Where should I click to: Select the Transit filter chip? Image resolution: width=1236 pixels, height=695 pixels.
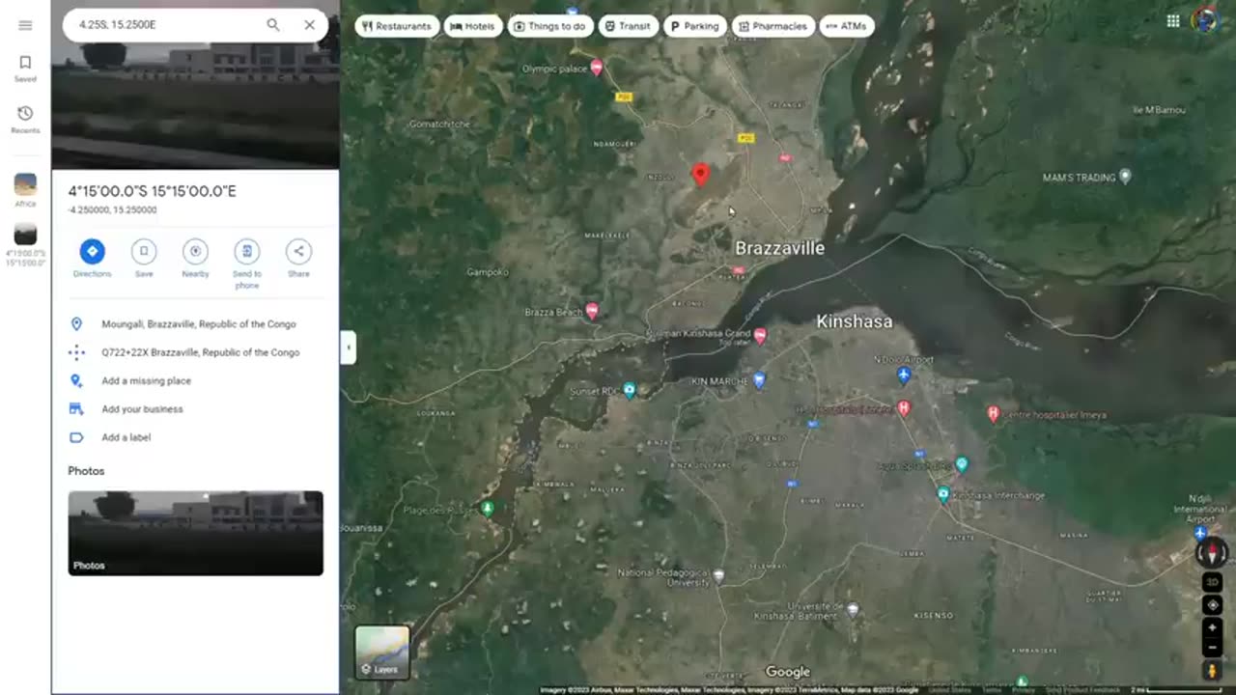[x=629, y=26]
